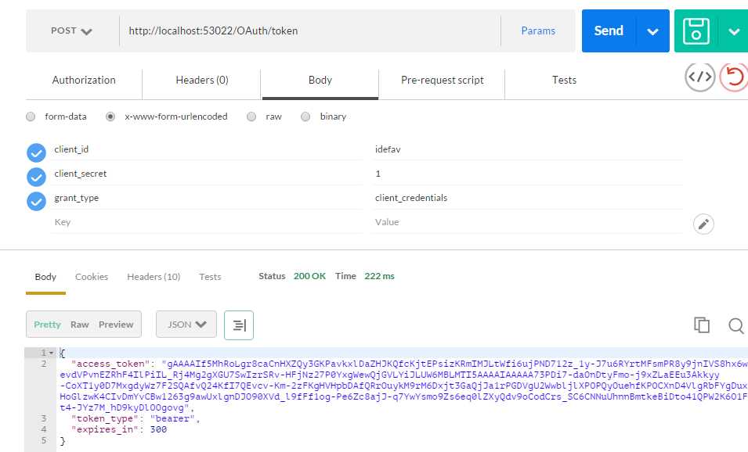Viewport: 748px width, 452px height.
Task: Click the client_credentials value field
Action: (x=528, y=198)
